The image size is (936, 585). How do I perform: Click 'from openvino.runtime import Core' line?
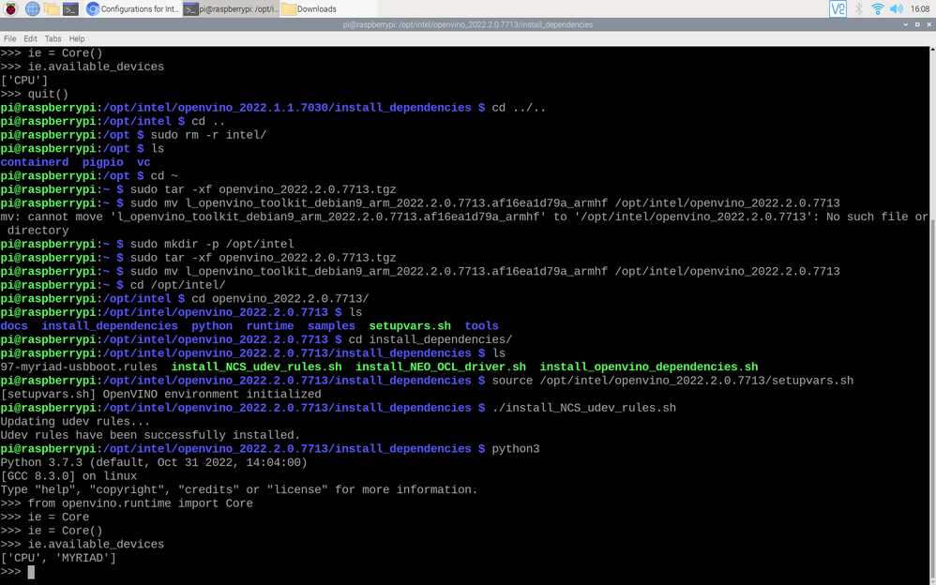coord(141,503)
